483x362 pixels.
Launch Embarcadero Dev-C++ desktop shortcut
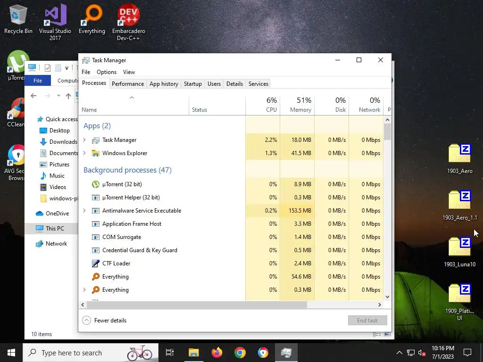129,22
